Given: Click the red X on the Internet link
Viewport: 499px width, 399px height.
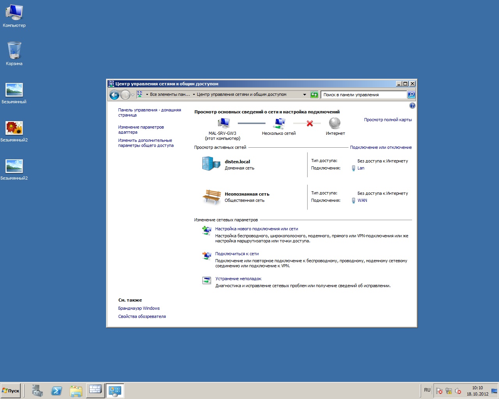Looking at the screenshot, I should (x=310, y=123).
